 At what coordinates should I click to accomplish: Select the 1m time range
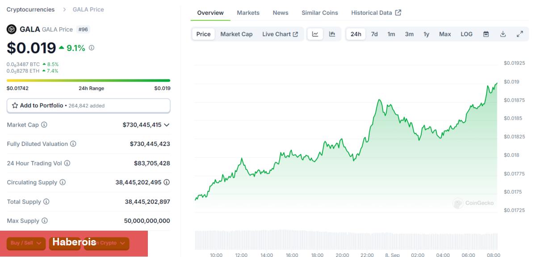click(x=391, y=34)
